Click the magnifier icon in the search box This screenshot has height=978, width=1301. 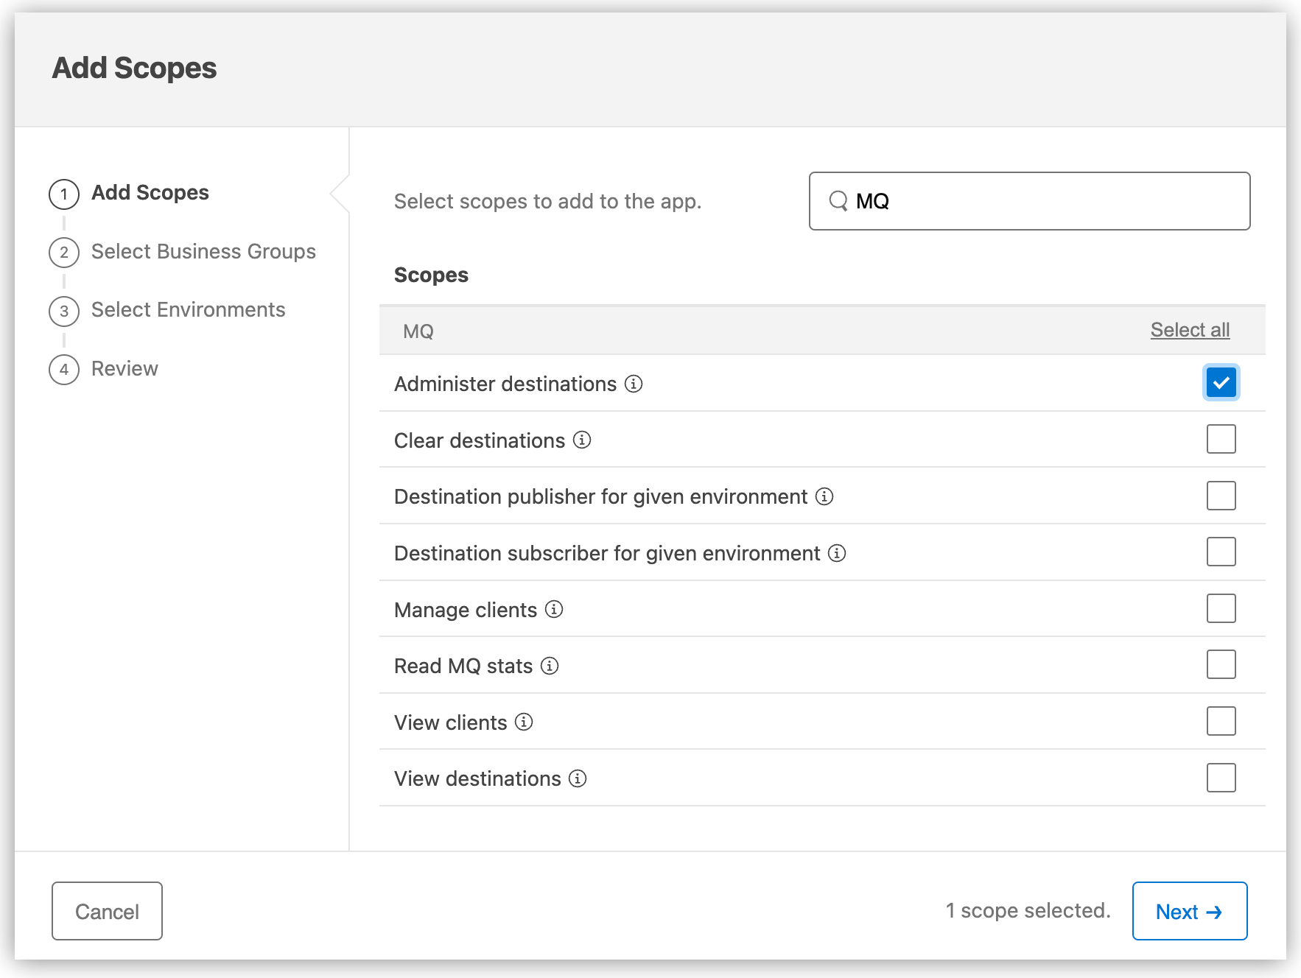point(838,200)
